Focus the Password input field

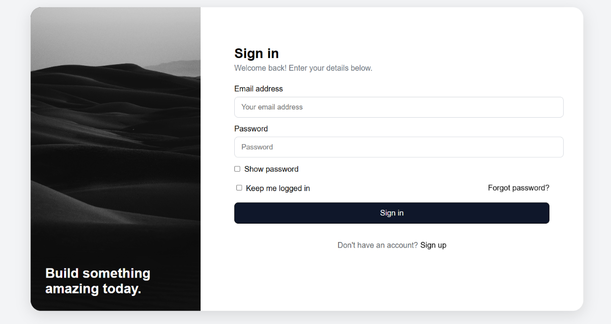point(398,147)
